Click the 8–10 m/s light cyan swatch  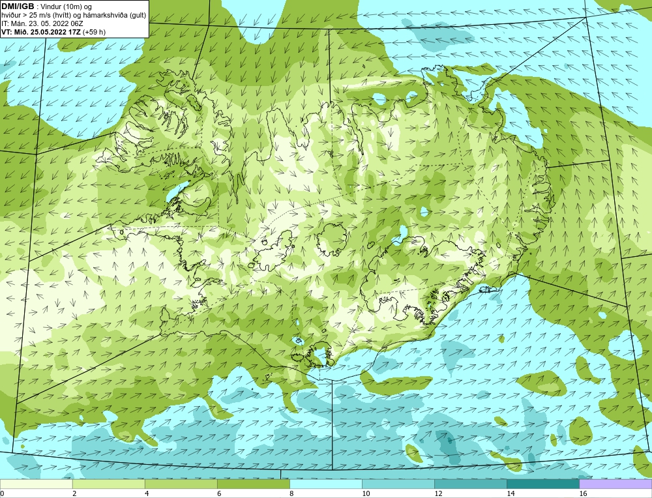325,484
